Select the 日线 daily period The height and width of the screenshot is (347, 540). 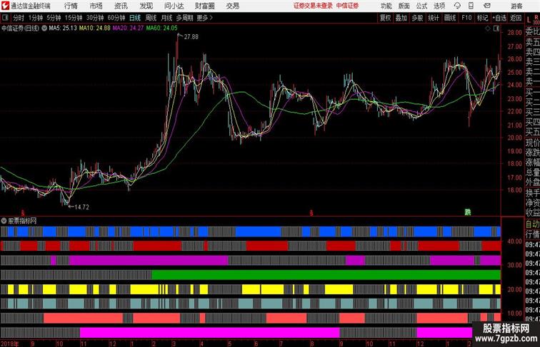[135, 18]
